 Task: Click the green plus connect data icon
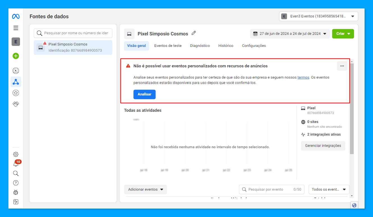[x=16, y=56]
